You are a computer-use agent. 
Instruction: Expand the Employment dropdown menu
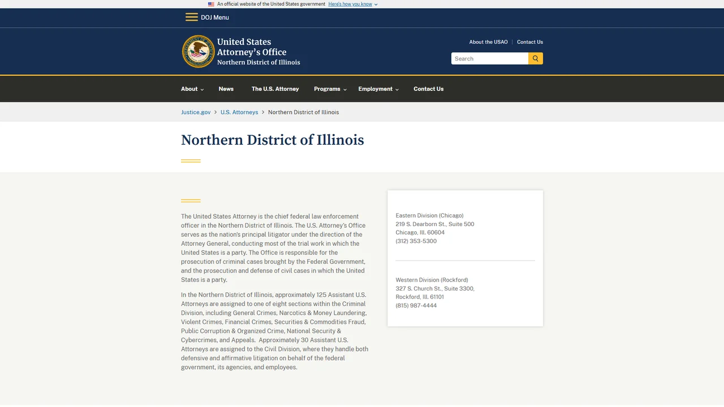point(378,89)
